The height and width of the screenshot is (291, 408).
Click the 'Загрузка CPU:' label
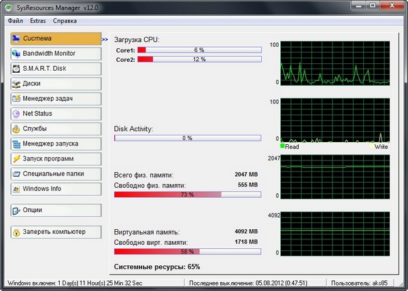(x=137, y=40)
